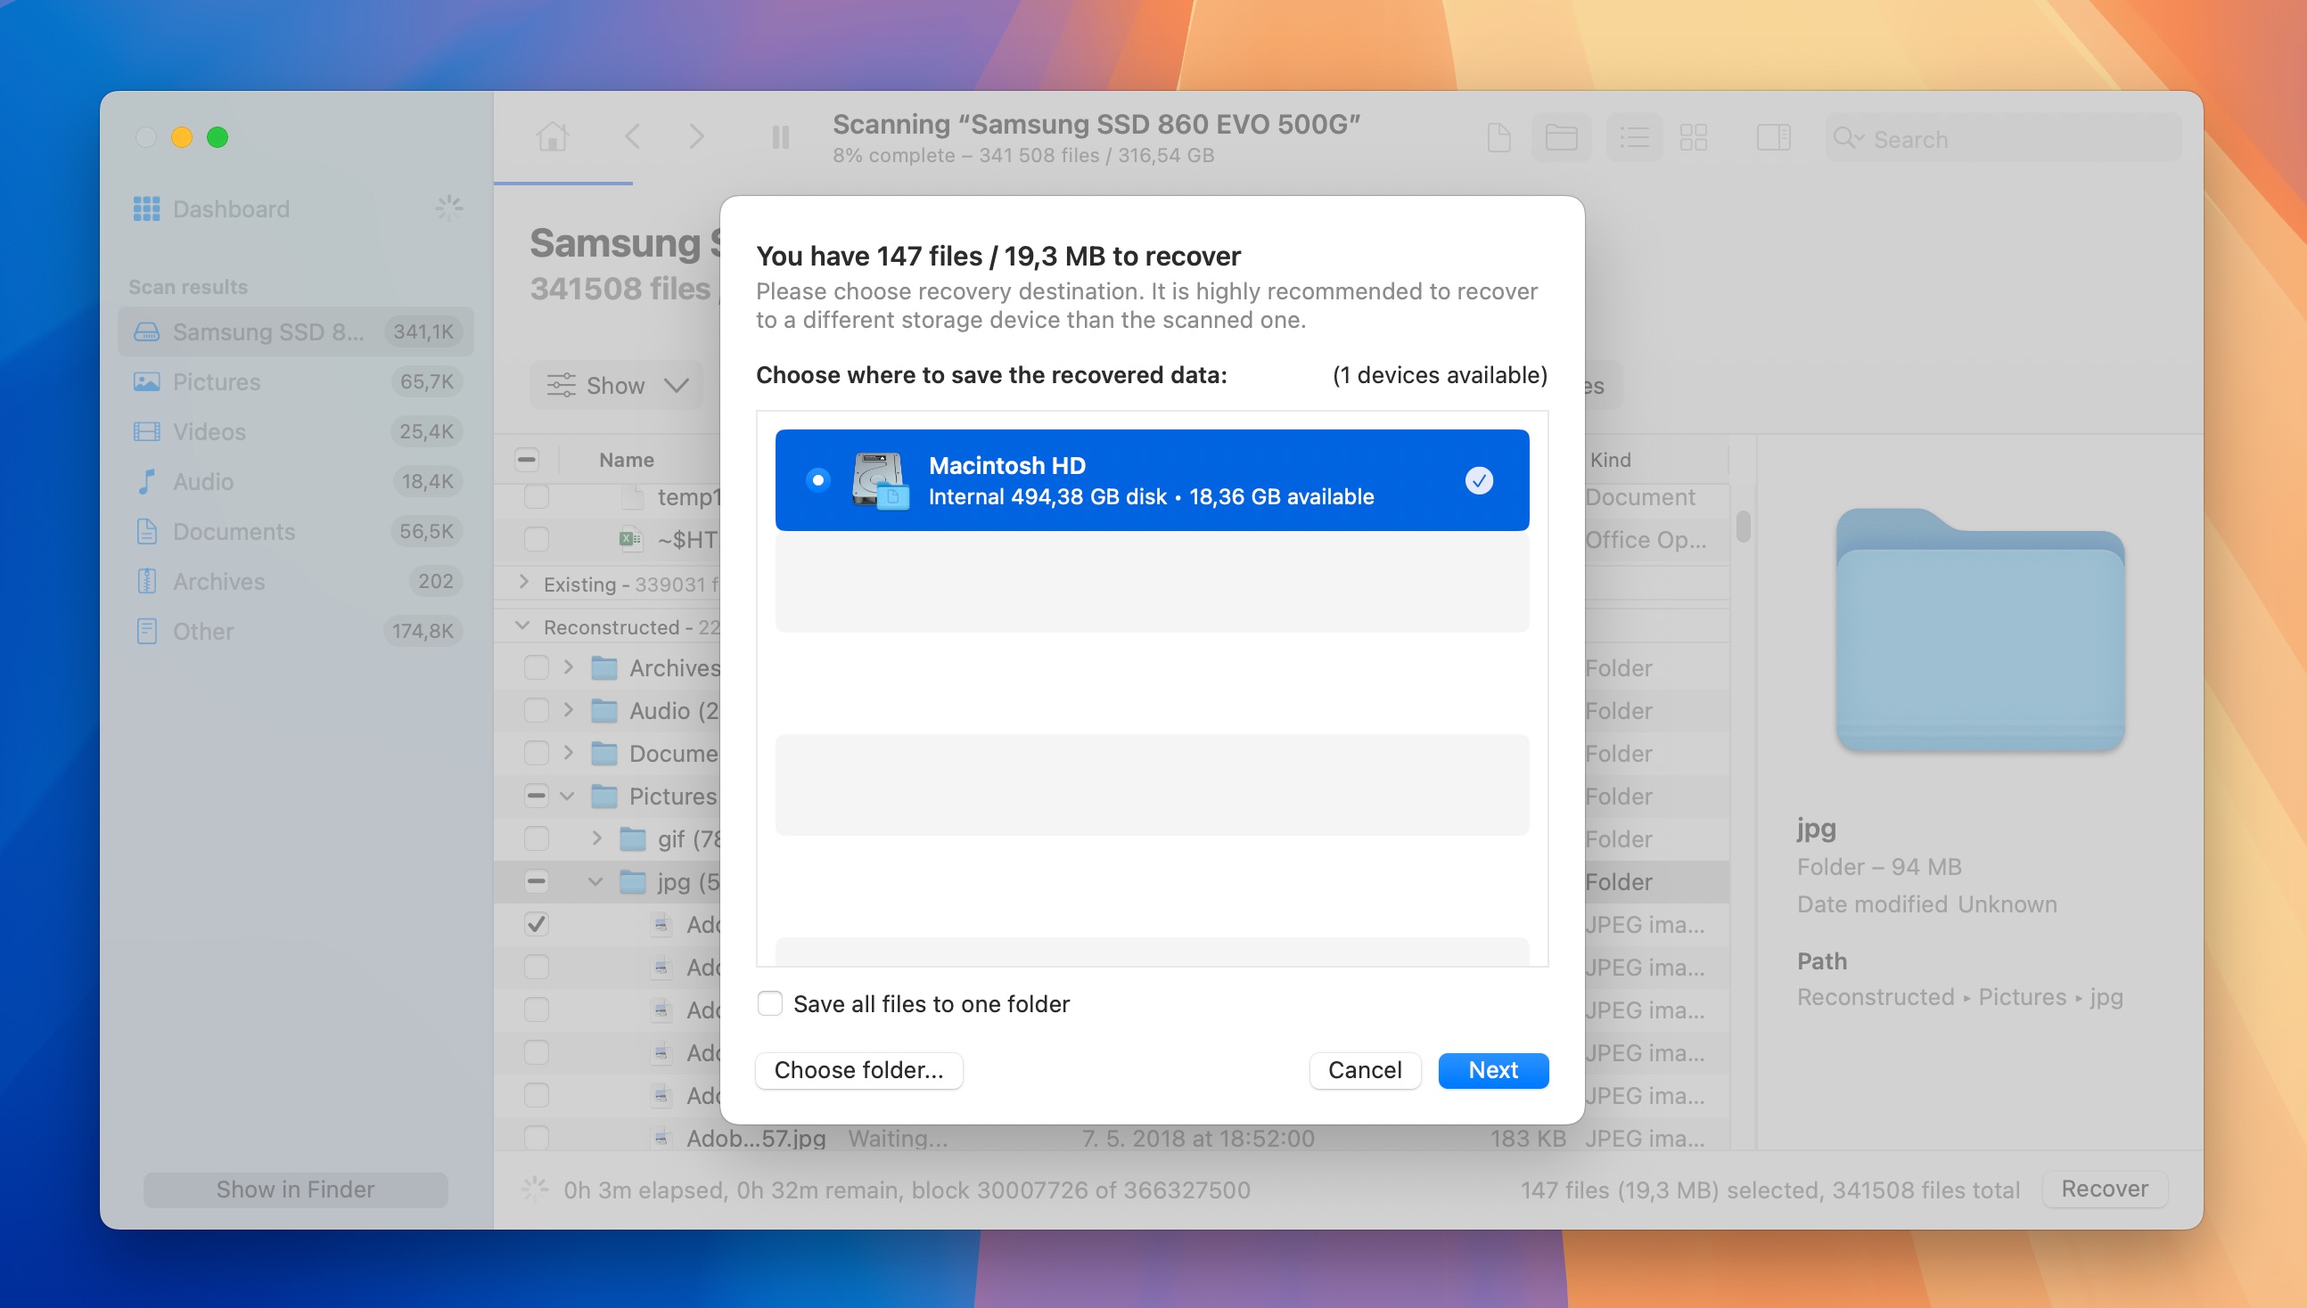Screen dimensions: 2307x1308
Task: Expand the Archives folder
Action: 569,667
